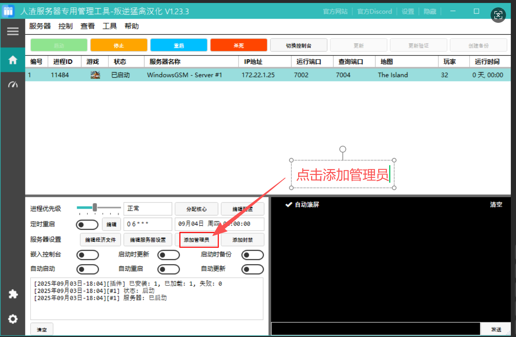The height and width of the screenshot is (337, 516).
Task: Enable the 启动时更新 update-on-start toggle
Action: click(168, 254)
